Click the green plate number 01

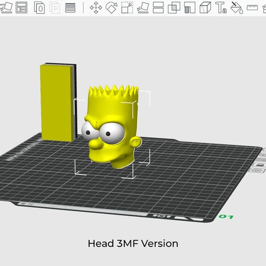(226, 217)
